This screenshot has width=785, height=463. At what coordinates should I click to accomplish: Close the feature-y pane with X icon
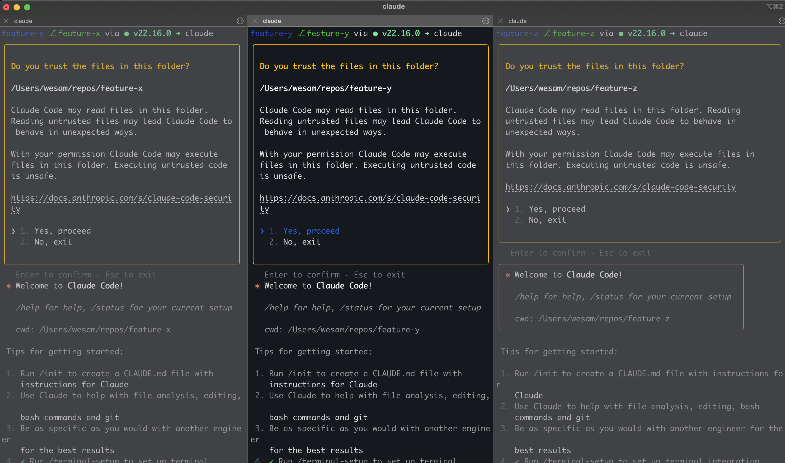[255, 21]
